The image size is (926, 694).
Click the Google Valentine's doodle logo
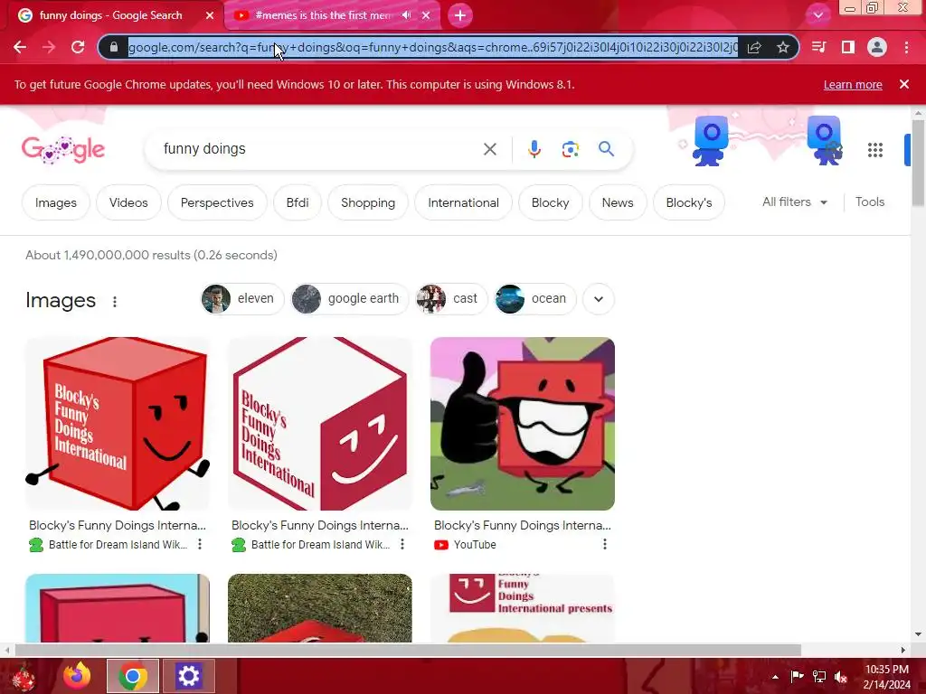click(x=63, y=150)
